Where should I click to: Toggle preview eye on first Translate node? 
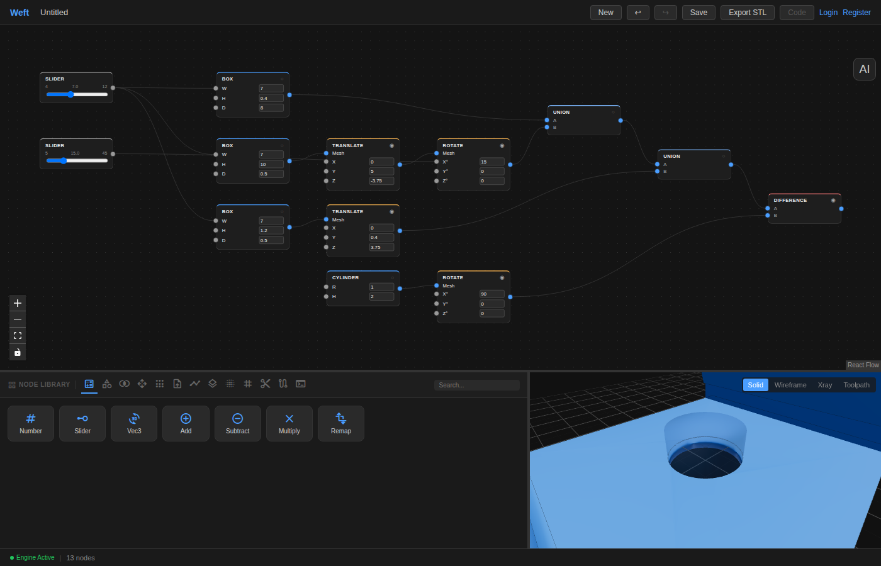coord(391,146)
